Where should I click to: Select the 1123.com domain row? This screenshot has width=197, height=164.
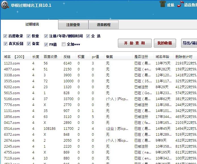coord(12,63)
